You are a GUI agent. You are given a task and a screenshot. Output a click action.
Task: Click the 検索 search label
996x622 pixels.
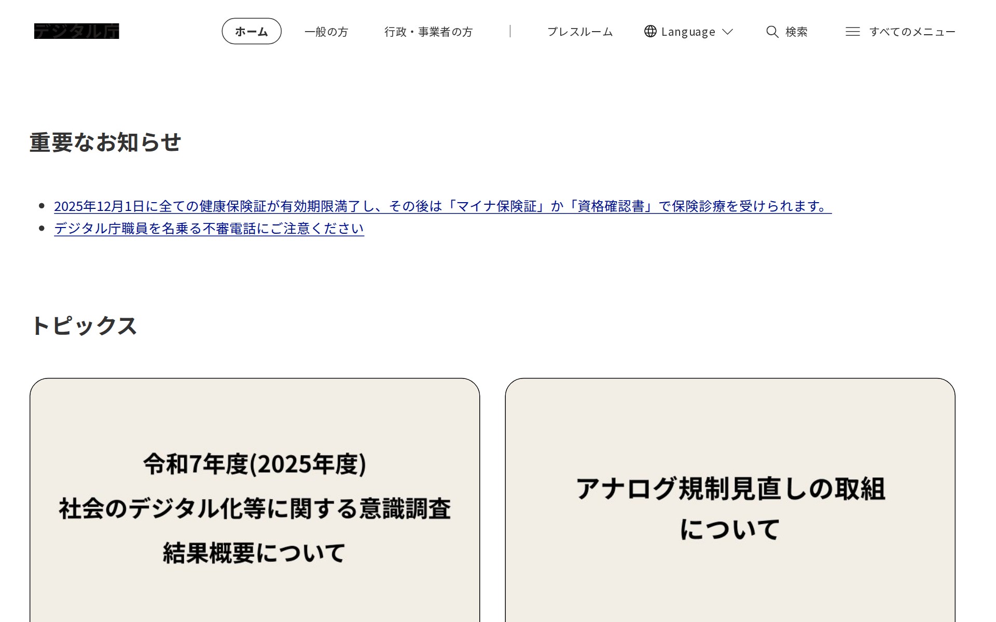click(796, 32)
